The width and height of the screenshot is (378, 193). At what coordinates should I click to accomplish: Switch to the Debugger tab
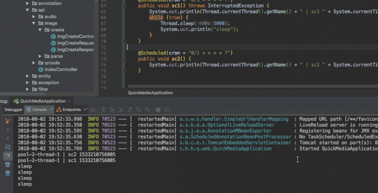coord(13,110)
